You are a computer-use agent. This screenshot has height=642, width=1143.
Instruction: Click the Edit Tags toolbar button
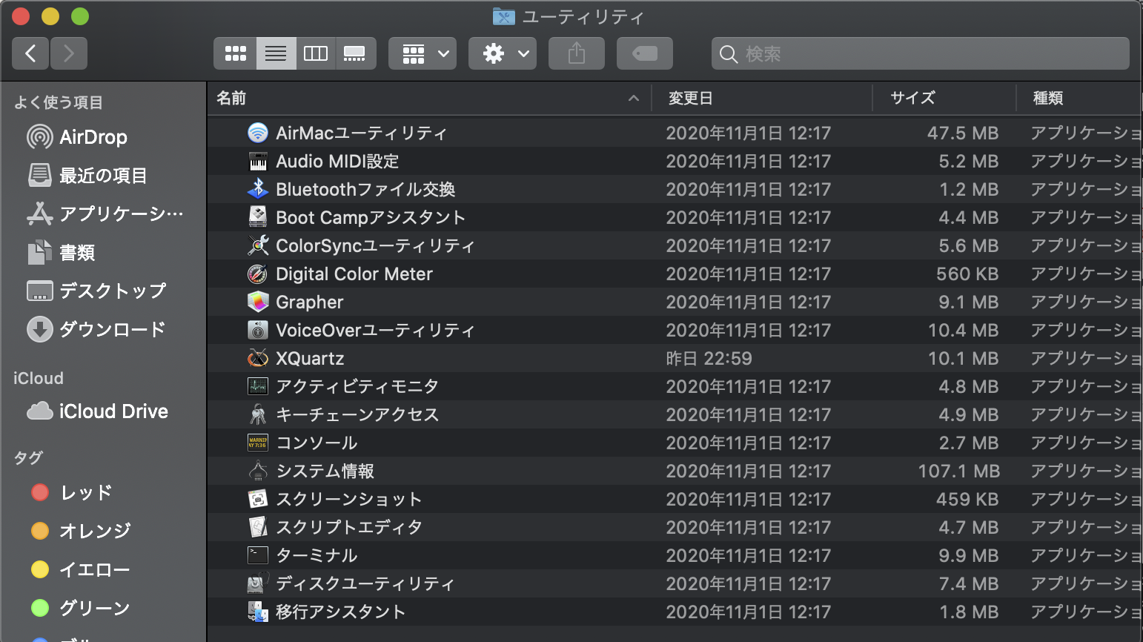point(645,53)
